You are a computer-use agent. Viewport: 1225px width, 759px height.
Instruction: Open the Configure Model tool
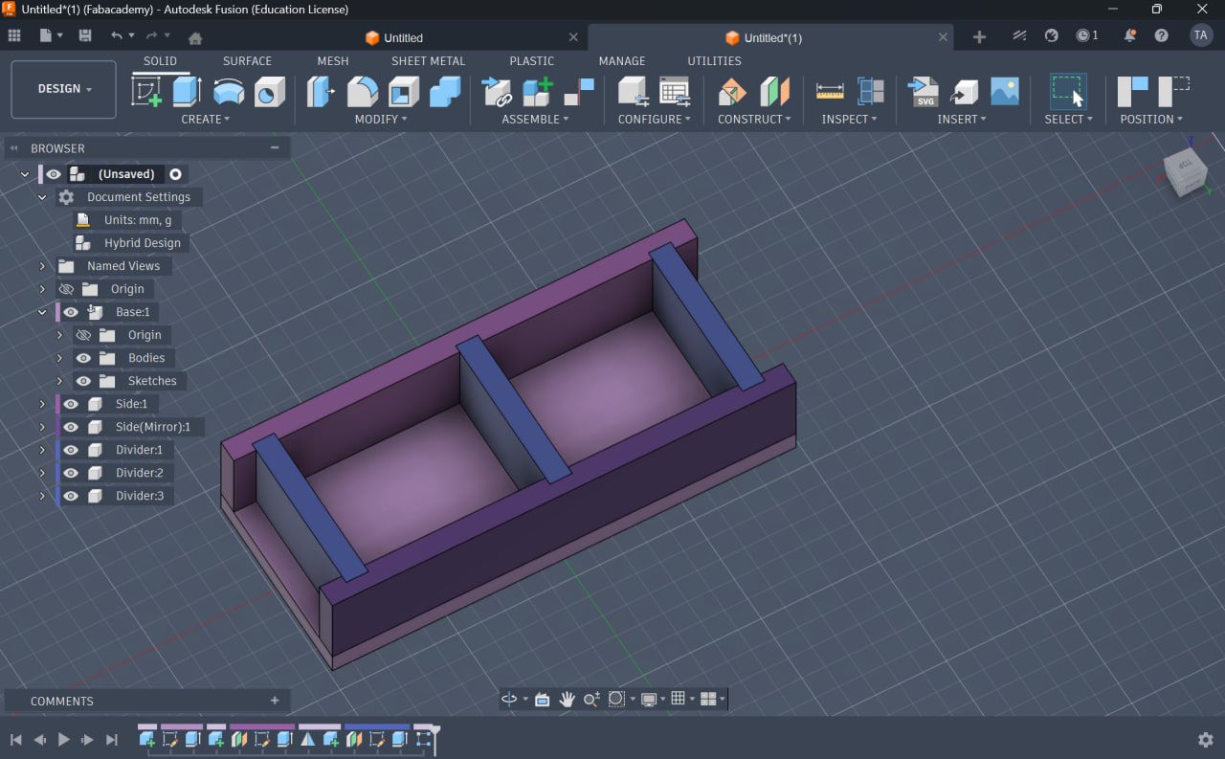pos(633,92)
